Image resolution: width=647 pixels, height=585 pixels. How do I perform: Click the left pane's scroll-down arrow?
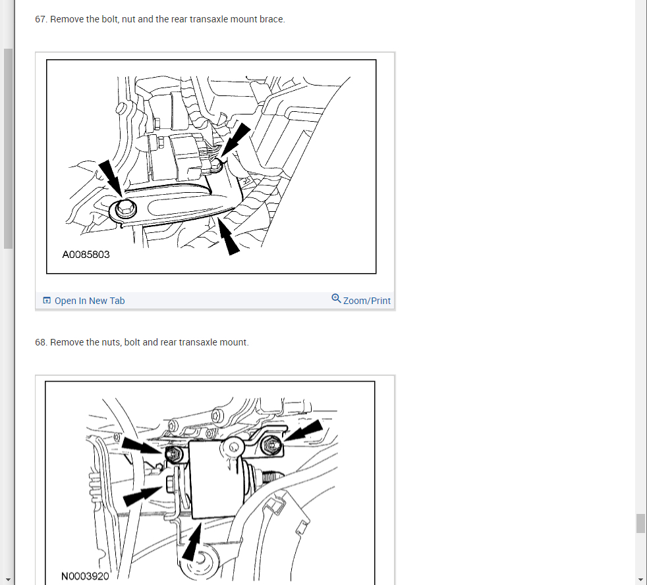[9, 580]
